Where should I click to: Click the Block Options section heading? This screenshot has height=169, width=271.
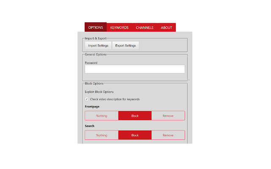(94, 83)
